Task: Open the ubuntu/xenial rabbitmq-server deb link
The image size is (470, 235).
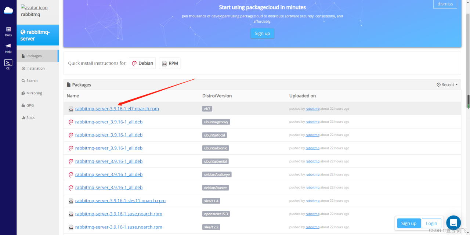Action: tap(109, 161)
